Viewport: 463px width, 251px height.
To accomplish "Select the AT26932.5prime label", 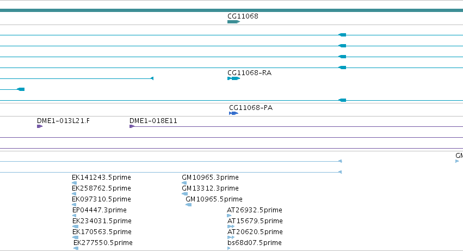I will [255, 210].
